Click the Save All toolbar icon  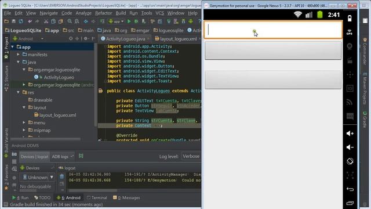click(14, 21)
